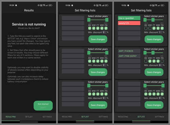Save changes in the middle section, 19:58 screen
Screen dimensions: 170x125
coord(98,72)
